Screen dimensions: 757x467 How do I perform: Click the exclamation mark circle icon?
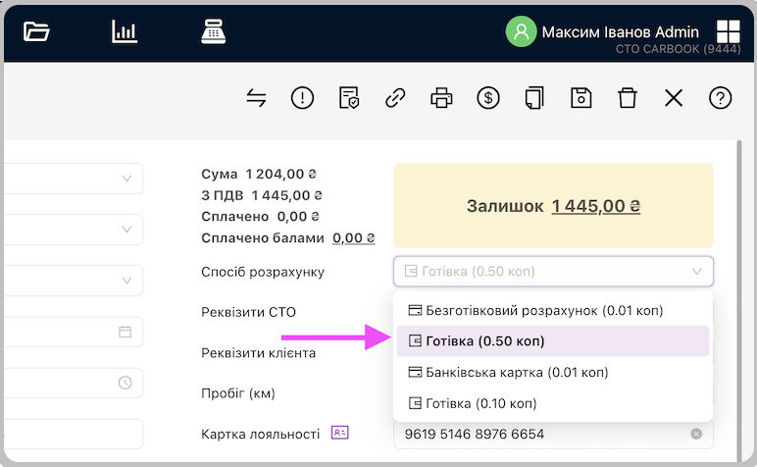point(302,98)
